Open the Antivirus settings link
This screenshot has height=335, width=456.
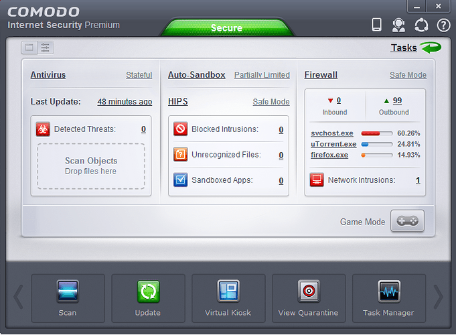click(48, 75)
